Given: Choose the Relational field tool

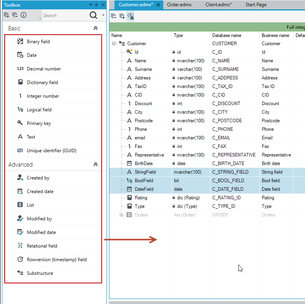Looking at the screenshot, I should (x=54, y=246).
